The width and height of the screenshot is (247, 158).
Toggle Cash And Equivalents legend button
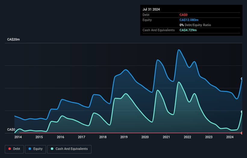point(69,149)
